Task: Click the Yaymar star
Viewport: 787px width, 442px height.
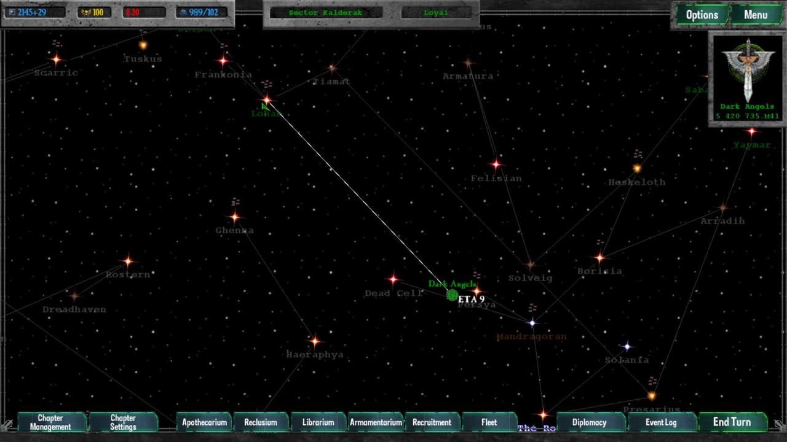Action: pos(751,131)
